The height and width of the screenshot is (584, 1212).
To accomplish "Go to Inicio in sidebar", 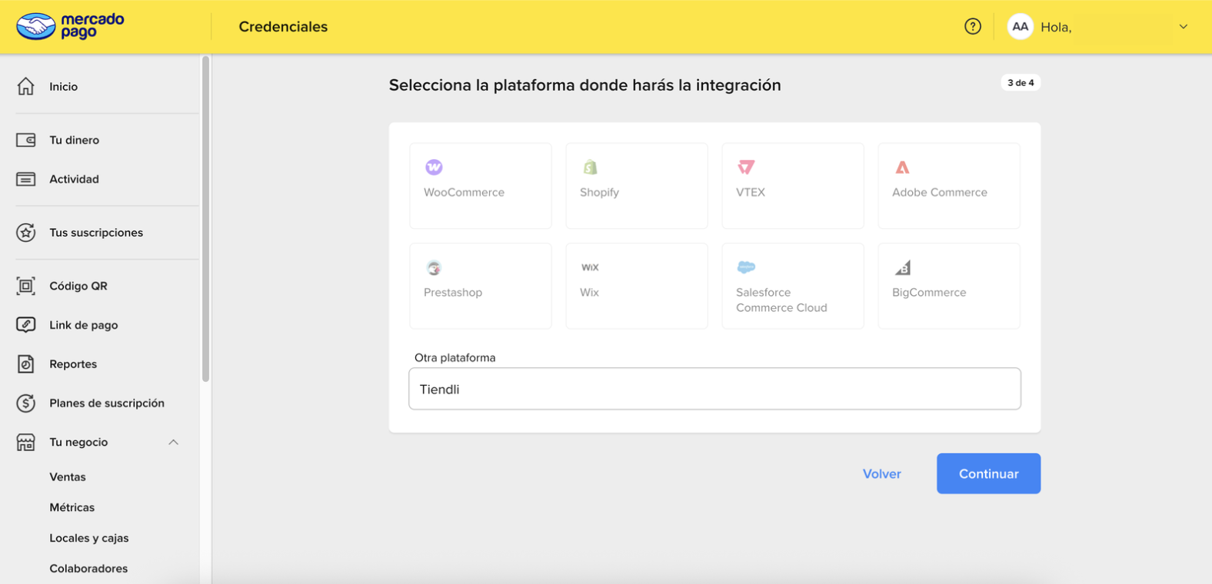I will click(64, 87).
